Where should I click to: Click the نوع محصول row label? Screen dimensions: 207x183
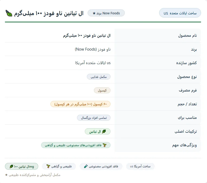187,77
